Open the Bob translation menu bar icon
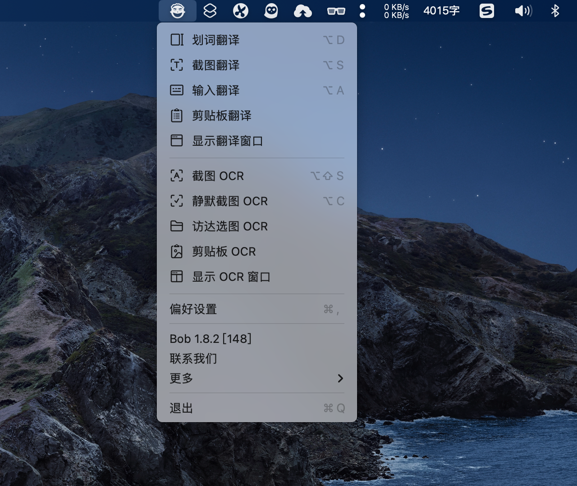 tap(177, 10)
